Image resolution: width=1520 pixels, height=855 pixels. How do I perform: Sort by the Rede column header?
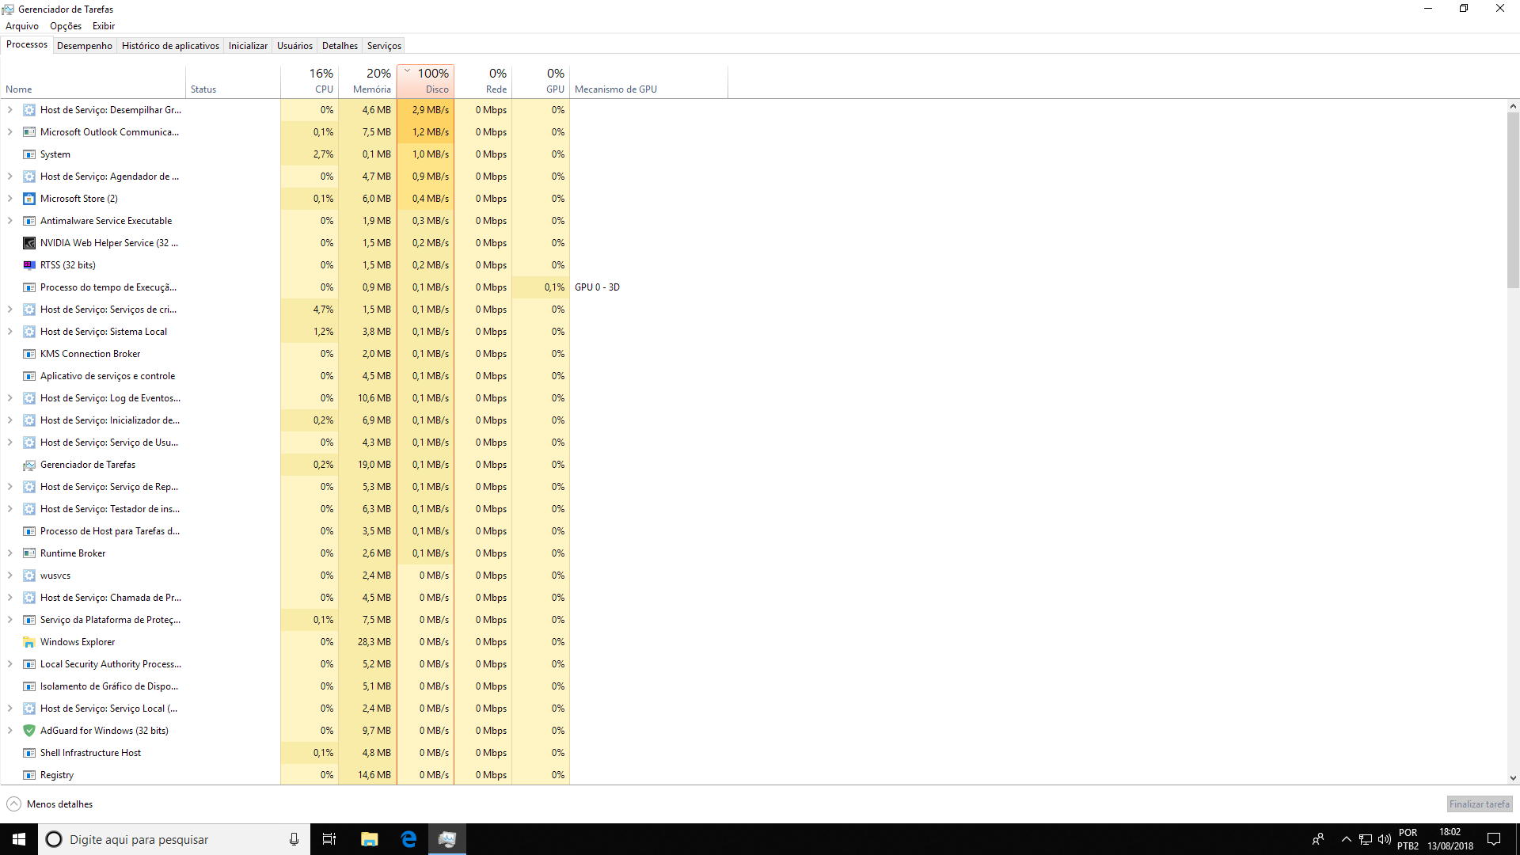point(483,82)
